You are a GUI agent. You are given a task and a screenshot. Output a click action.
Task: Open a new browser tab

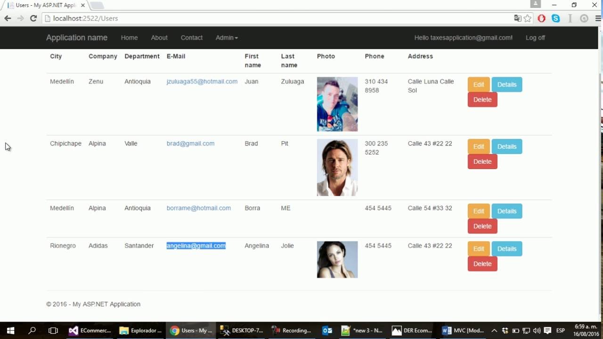[x=97, y=6]
